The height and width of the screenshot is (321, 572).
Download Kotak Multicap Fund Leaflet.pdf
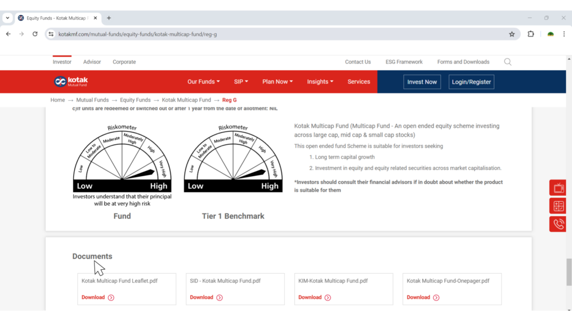click(93, 298)
